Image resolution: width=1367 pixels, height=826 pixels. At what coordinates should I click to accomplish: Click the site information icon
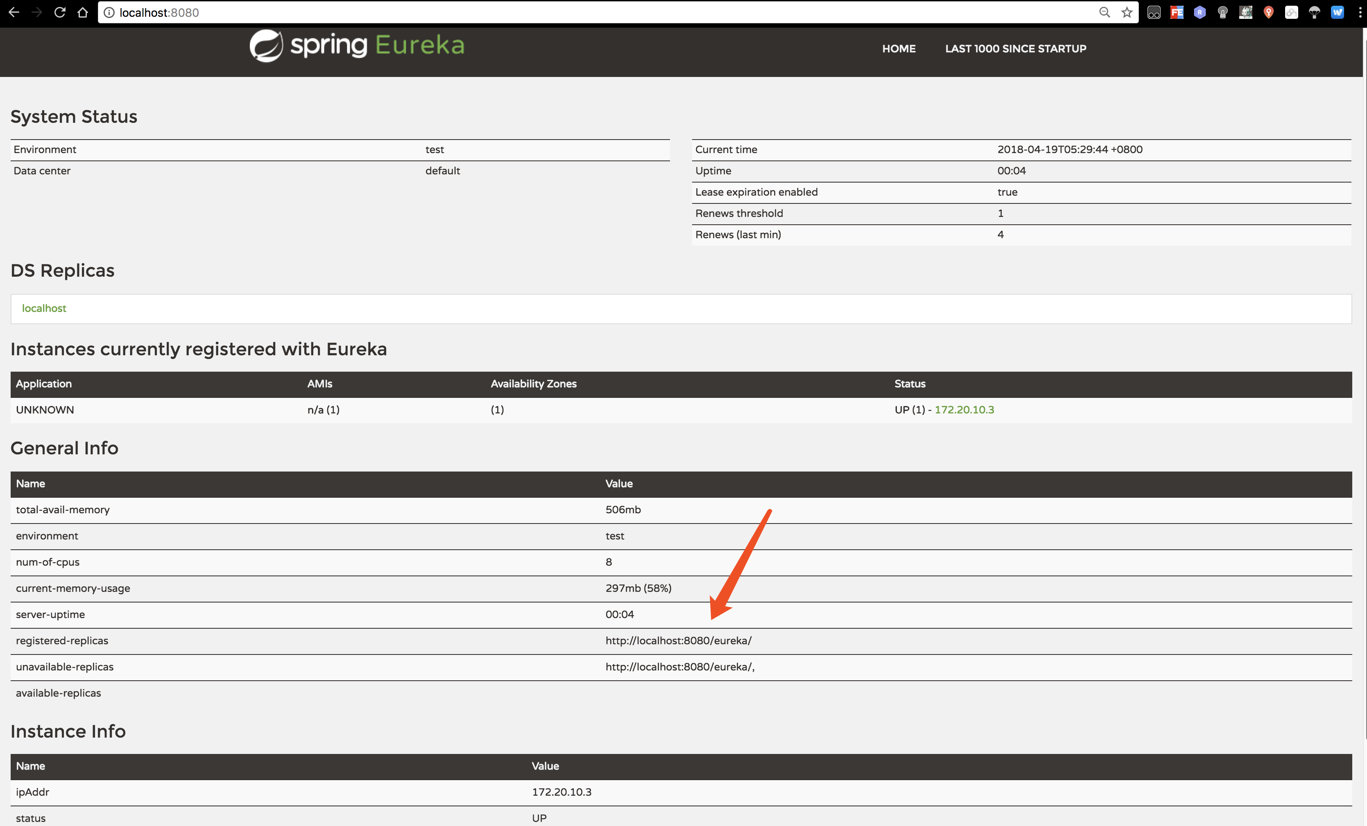(x=109, y=12)
